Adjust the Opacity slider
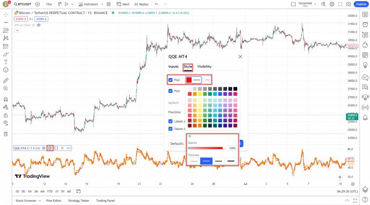This screenshot has height=205, width=370. point(206,148)
